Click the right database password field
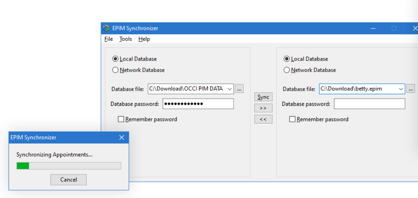 (x=369, y=104)
